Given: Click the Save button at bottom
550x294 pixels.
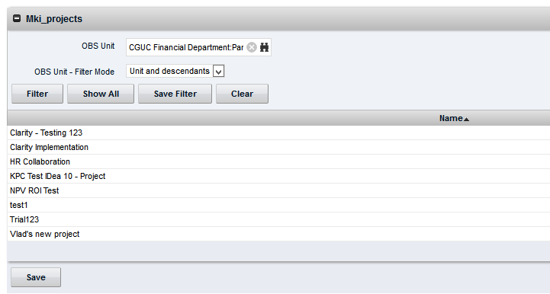Looking at the screenshot, I should [x=36, y=277].
